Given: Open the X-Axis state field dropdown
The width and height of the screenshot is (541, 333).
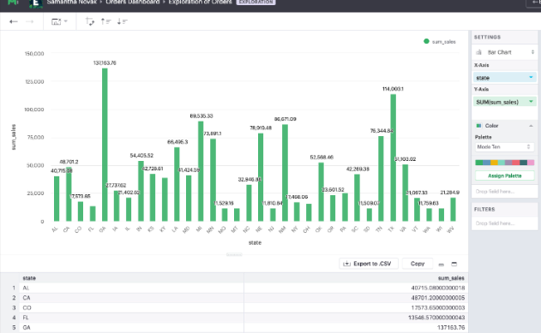Looking at the screenshot, I should click(504, 78).
